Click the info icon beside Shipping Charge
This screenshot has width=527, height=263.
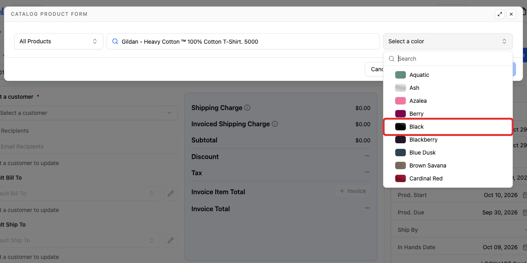(247, 108)
